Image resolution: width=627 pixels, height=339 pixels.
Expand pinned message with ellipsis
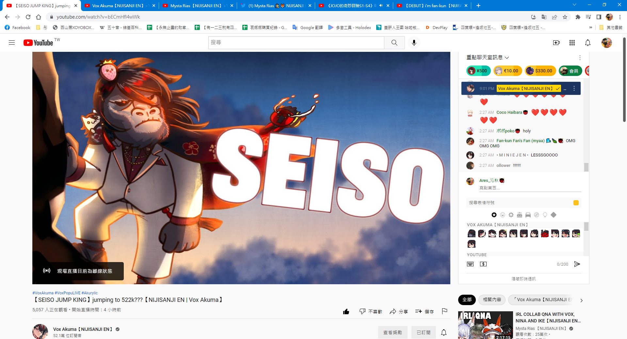tap(565, 89)
